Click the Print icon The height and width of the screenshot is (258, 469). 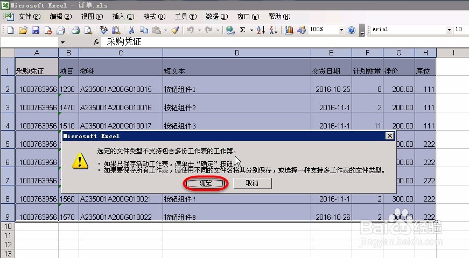(76, 30)
